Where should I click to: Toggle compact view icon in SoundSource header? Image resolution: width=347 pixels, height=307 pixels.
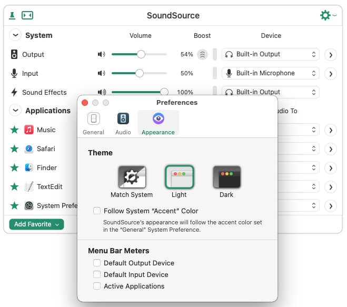(27, 15)
